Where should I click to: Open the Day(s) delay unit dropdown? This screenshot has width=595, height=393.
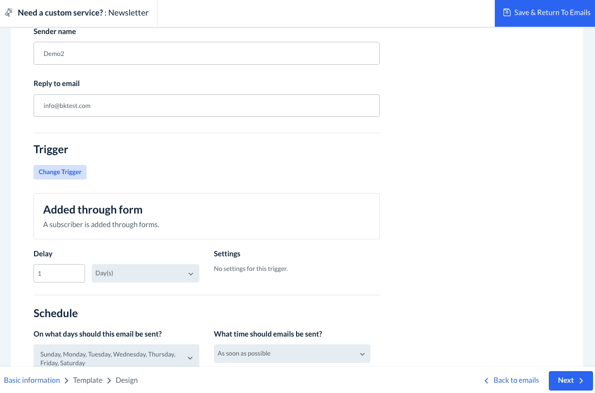click(x=145, y=273)
